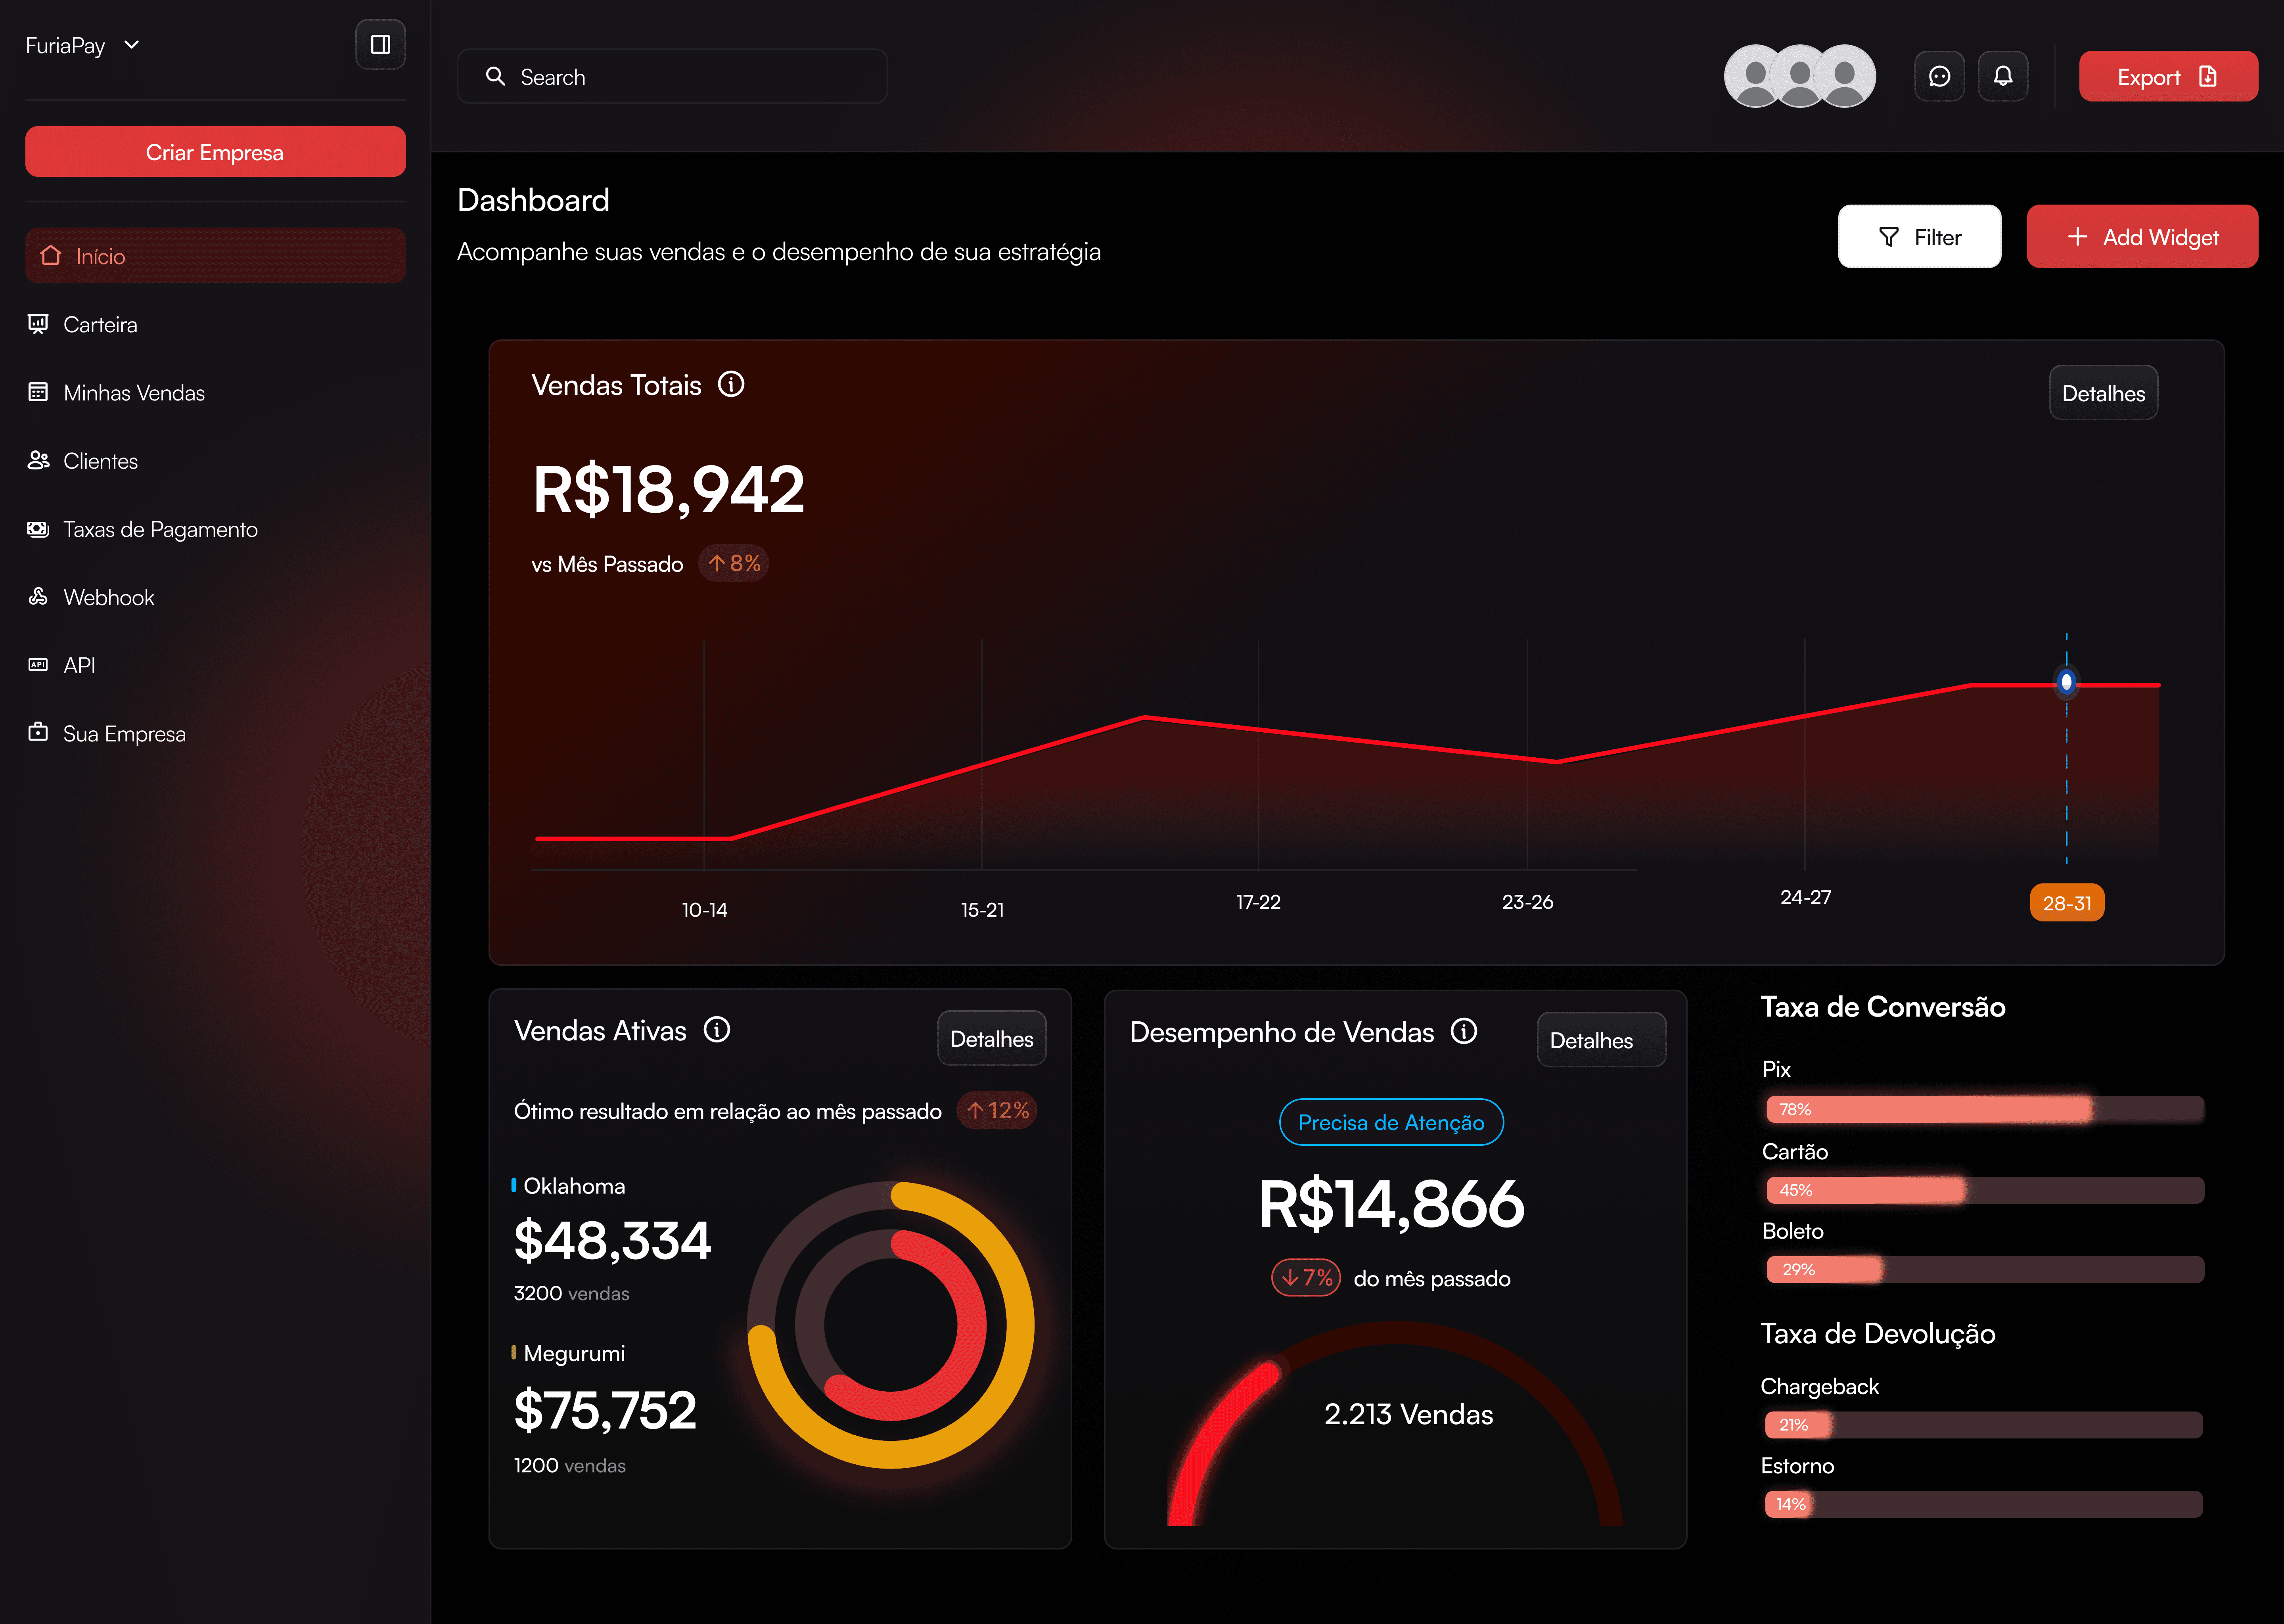2284x1624 pixels.
Task: Open Detalhes for Vendas Totais
Action: [2103, 393]
